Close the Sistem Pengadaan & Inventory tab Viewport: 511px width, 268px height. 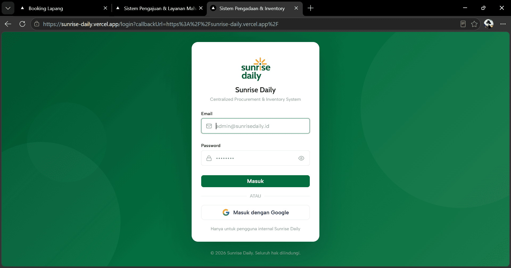click(296, 8)
